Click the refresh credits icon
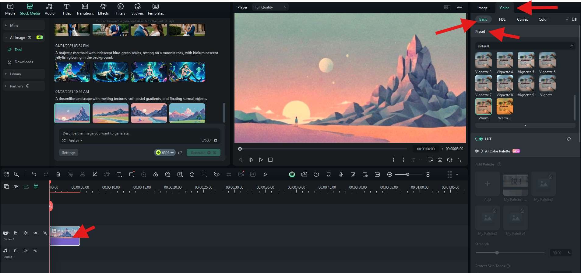This screenshot has width=581, height=273. click(180, 153)
